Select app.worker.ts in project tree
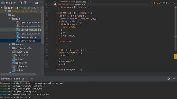Screen dimensions: 177x99 [25, 41]
